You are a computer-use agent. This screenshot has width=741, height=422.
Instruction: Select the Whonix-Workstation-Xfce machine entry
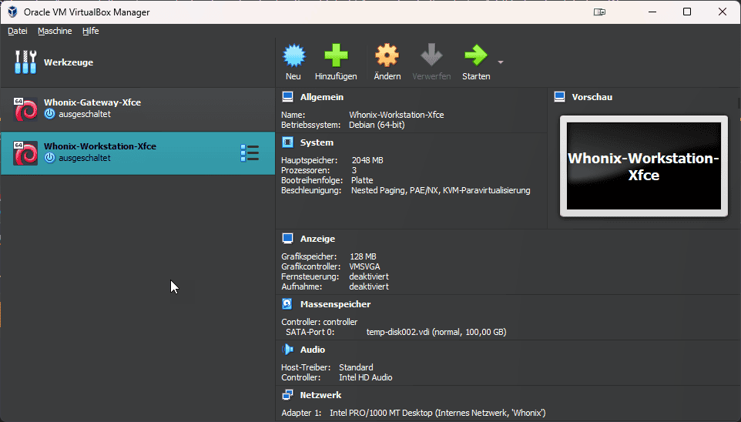(x=138, y=153)
